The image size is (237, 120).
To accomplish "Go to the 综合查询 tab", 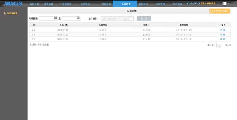I will coord(178,4).
